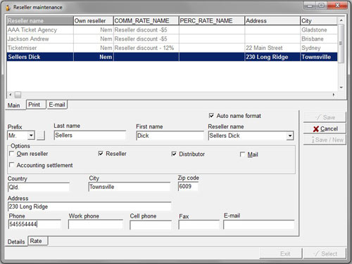Click the Address input field
This screenshot has width=352, height=264.
(x=89, y=206)
